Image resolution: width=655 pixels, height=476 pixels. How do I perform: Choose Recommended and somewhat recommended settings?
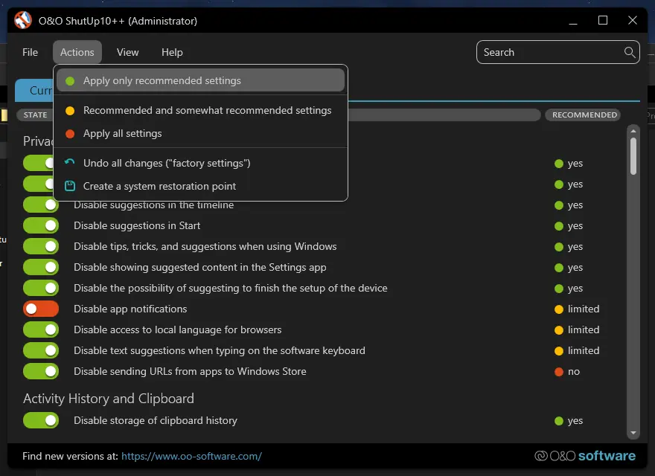[200, 111]
